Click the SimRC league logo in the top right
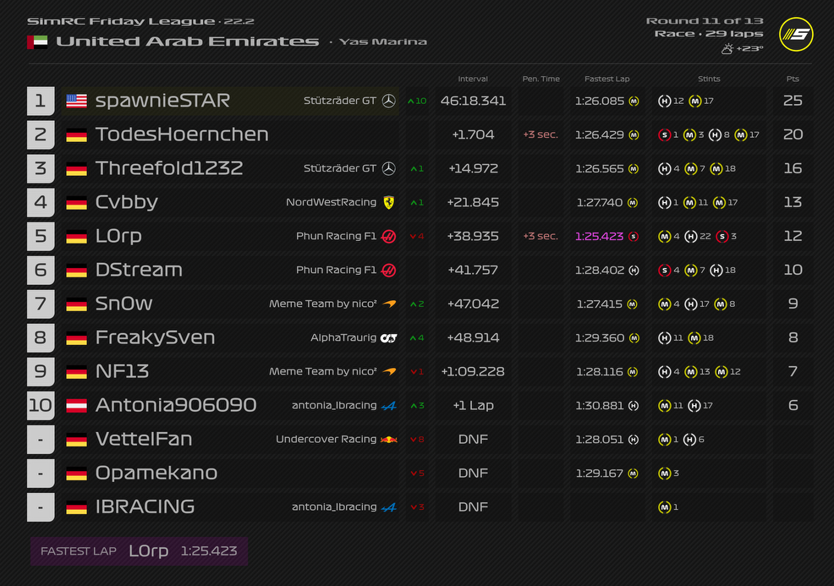The image size is (834, 586). click(795, 35)
